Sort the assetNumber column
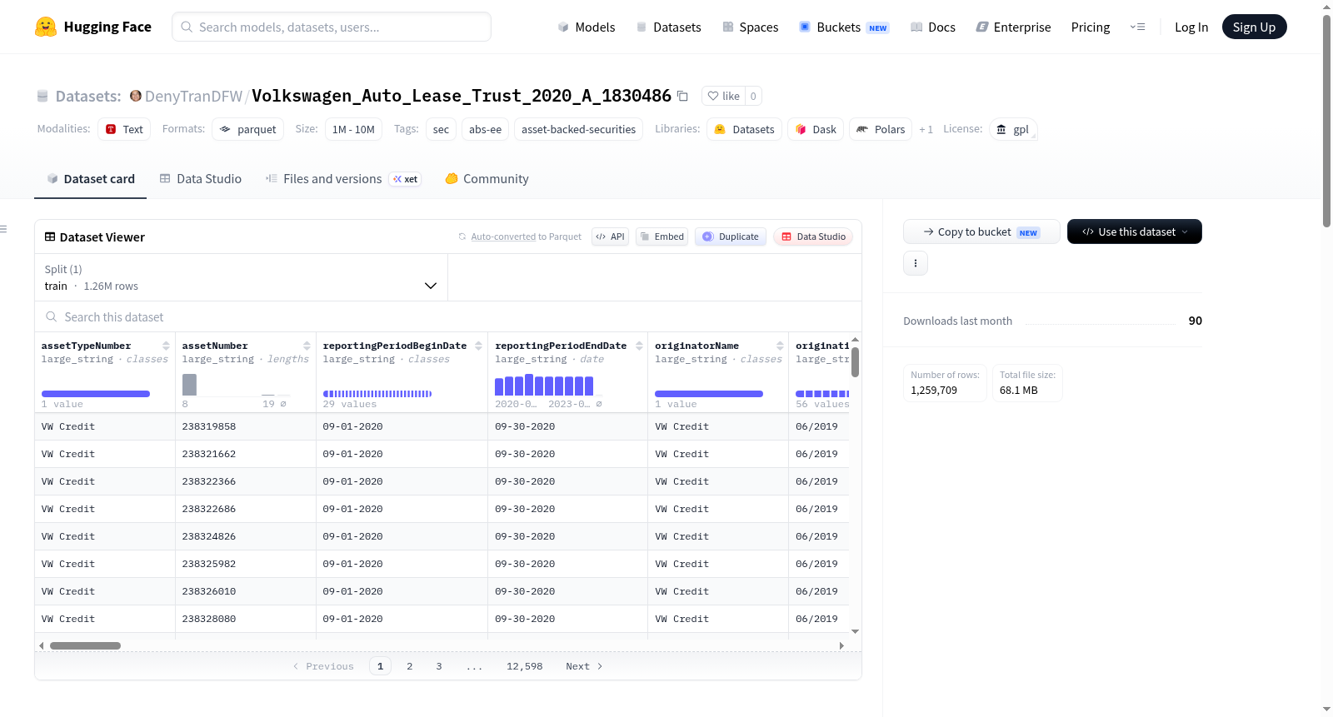1333x717 pixels. [x=307, y=346]
